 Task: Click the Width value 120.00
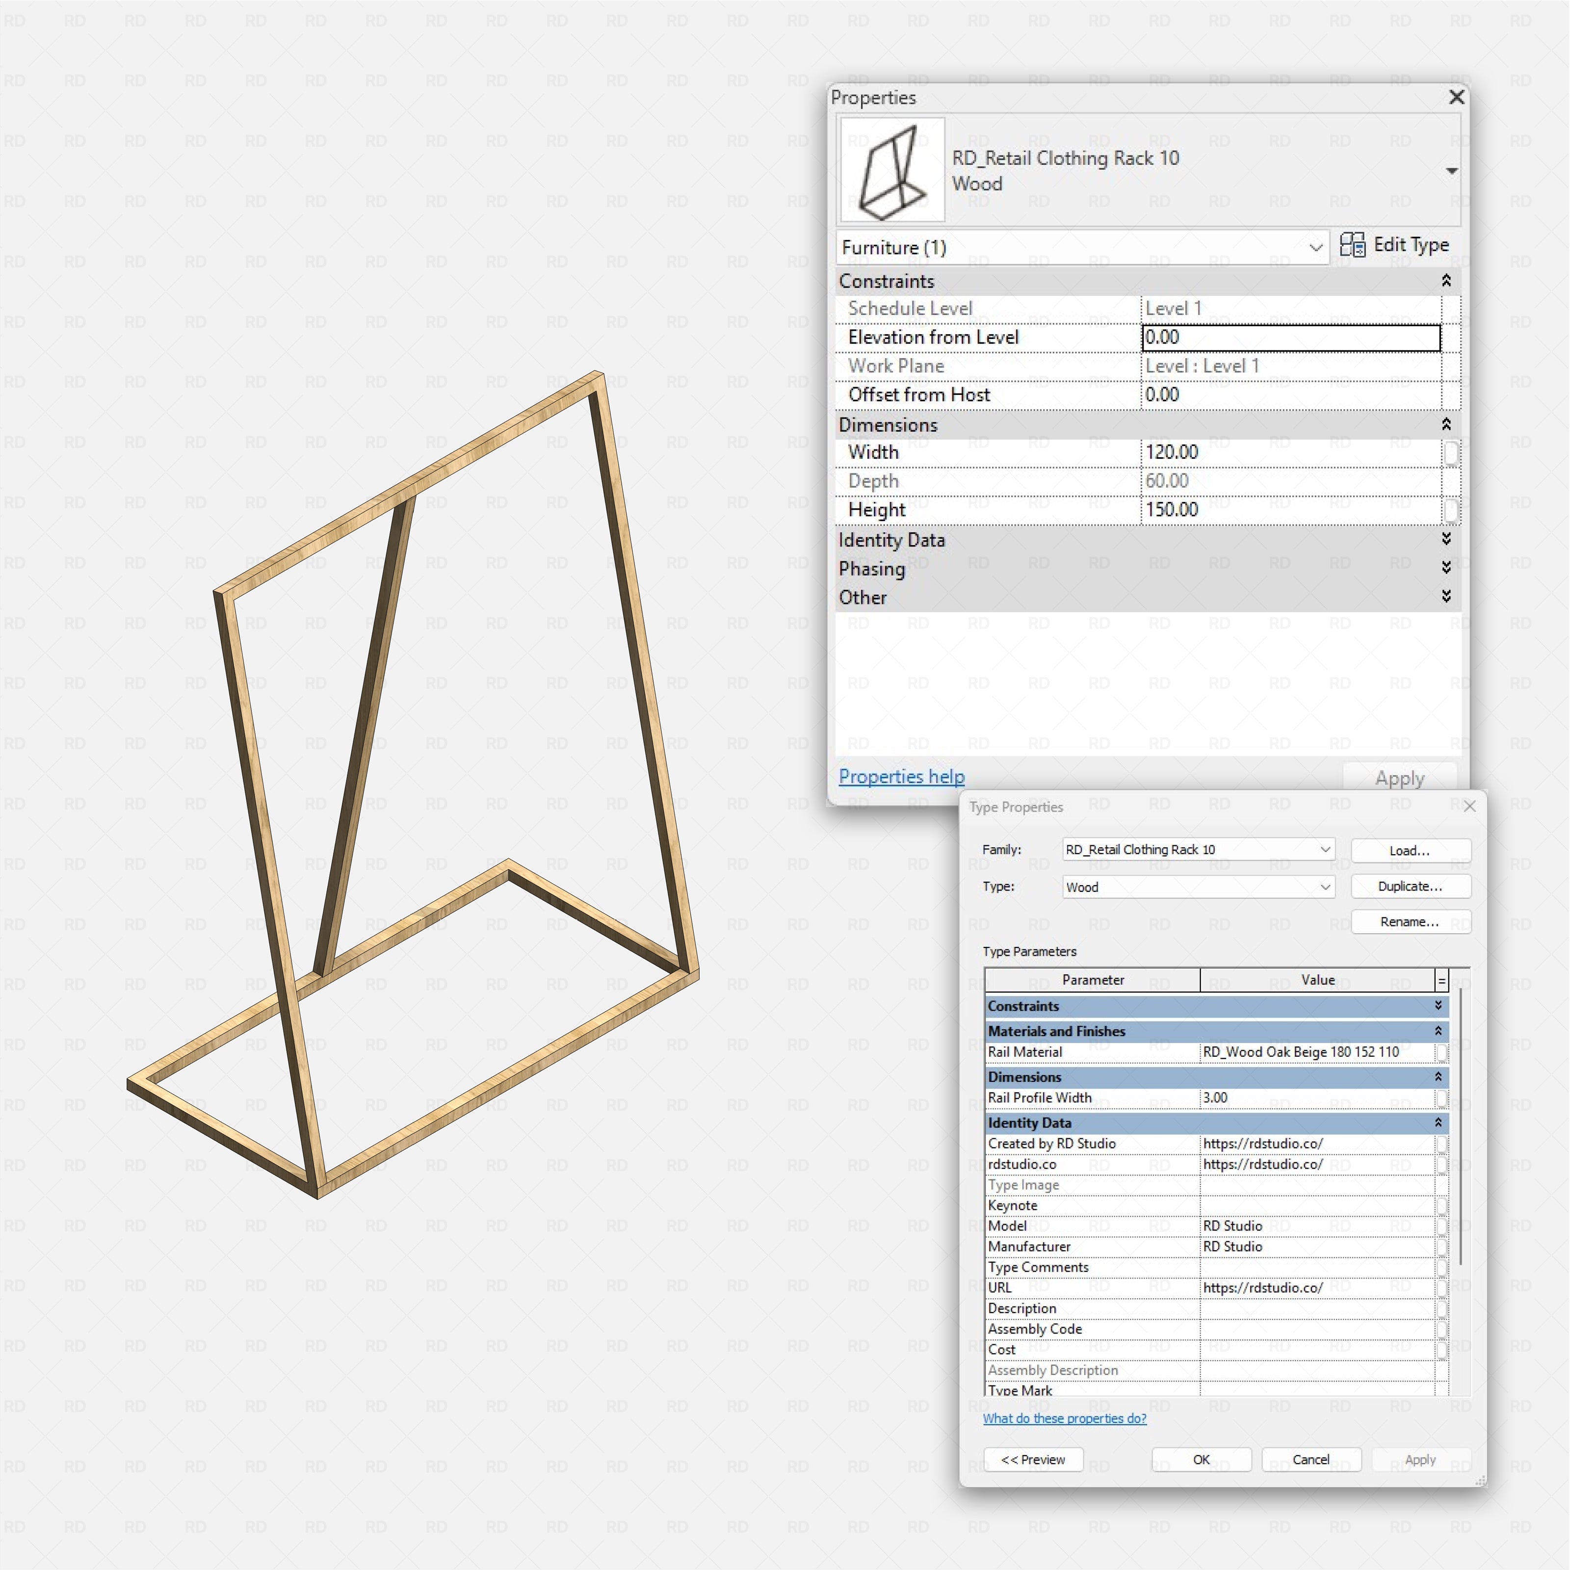(x=1291, y=453)
